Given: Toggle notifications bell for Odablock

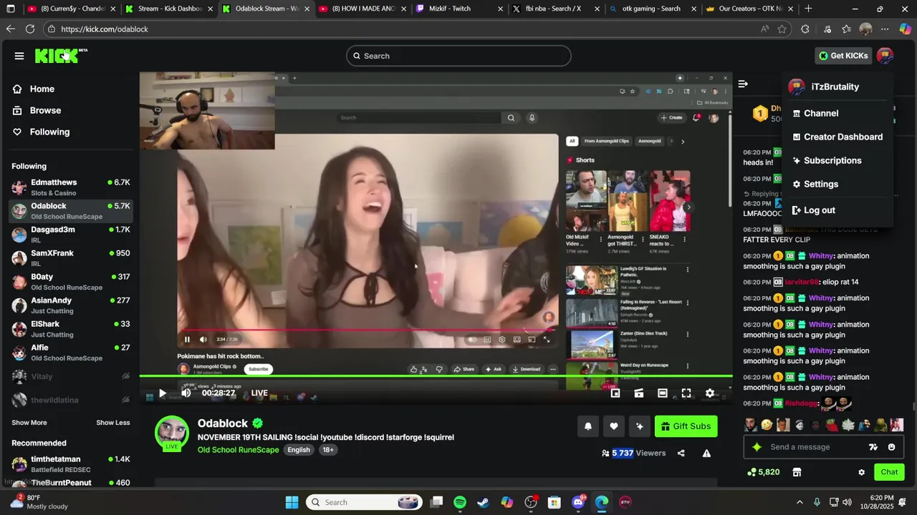Looking at the screenshot, I should click(x=588, y=426).
